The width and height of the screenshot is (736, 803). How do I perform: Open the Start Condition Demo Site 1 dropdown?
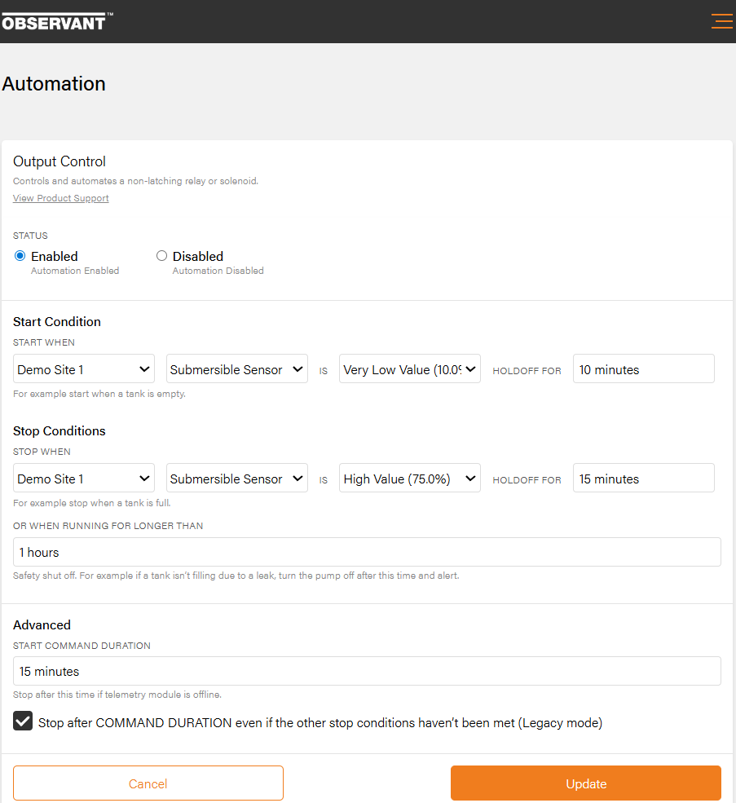coord(84,369)
